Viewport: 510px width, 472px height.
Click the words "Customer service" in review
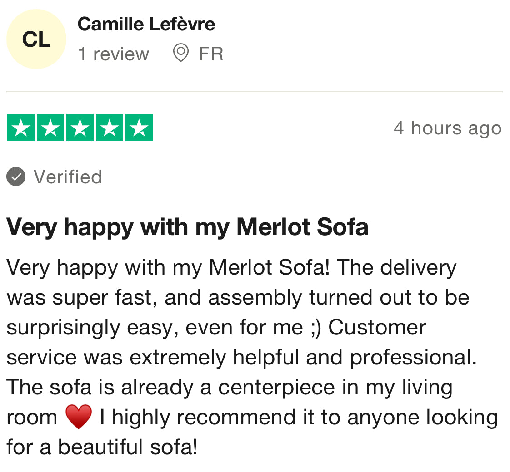(x=377, y=327)
